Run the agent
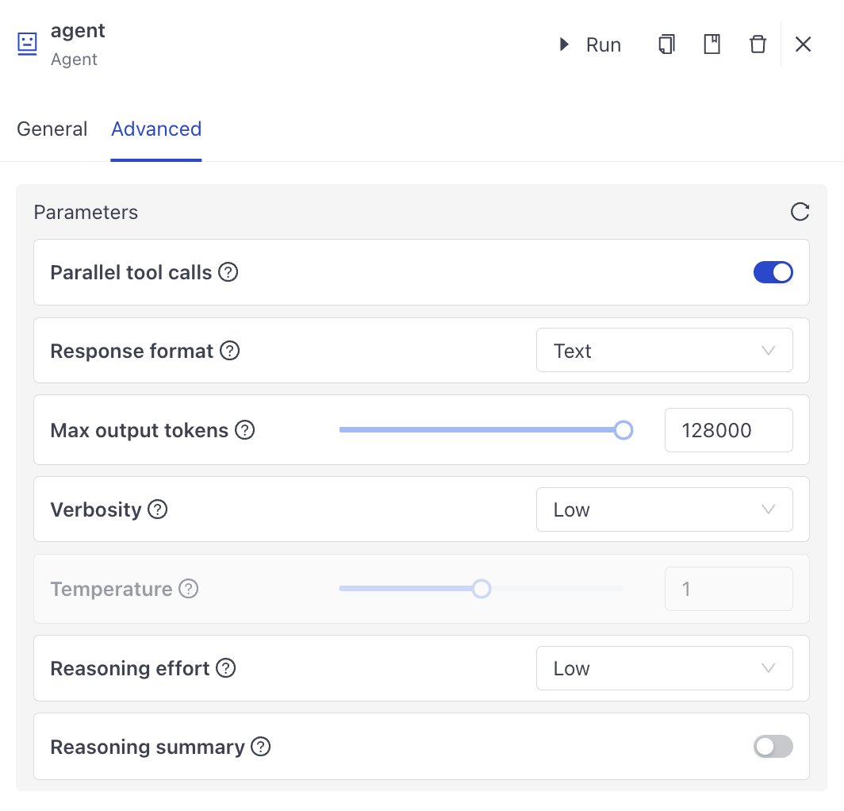 (590, 45)
